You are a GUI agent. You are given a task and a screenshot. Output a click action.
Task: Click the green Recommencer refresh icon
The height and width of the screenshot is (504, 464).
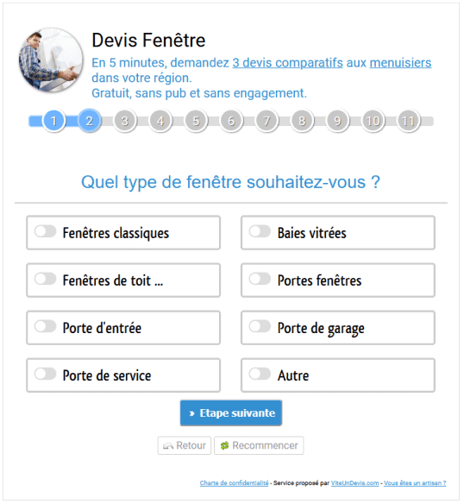tap(224, 445)
